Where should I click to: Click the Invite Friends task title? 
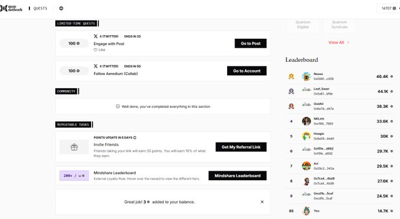click(106, 144)
